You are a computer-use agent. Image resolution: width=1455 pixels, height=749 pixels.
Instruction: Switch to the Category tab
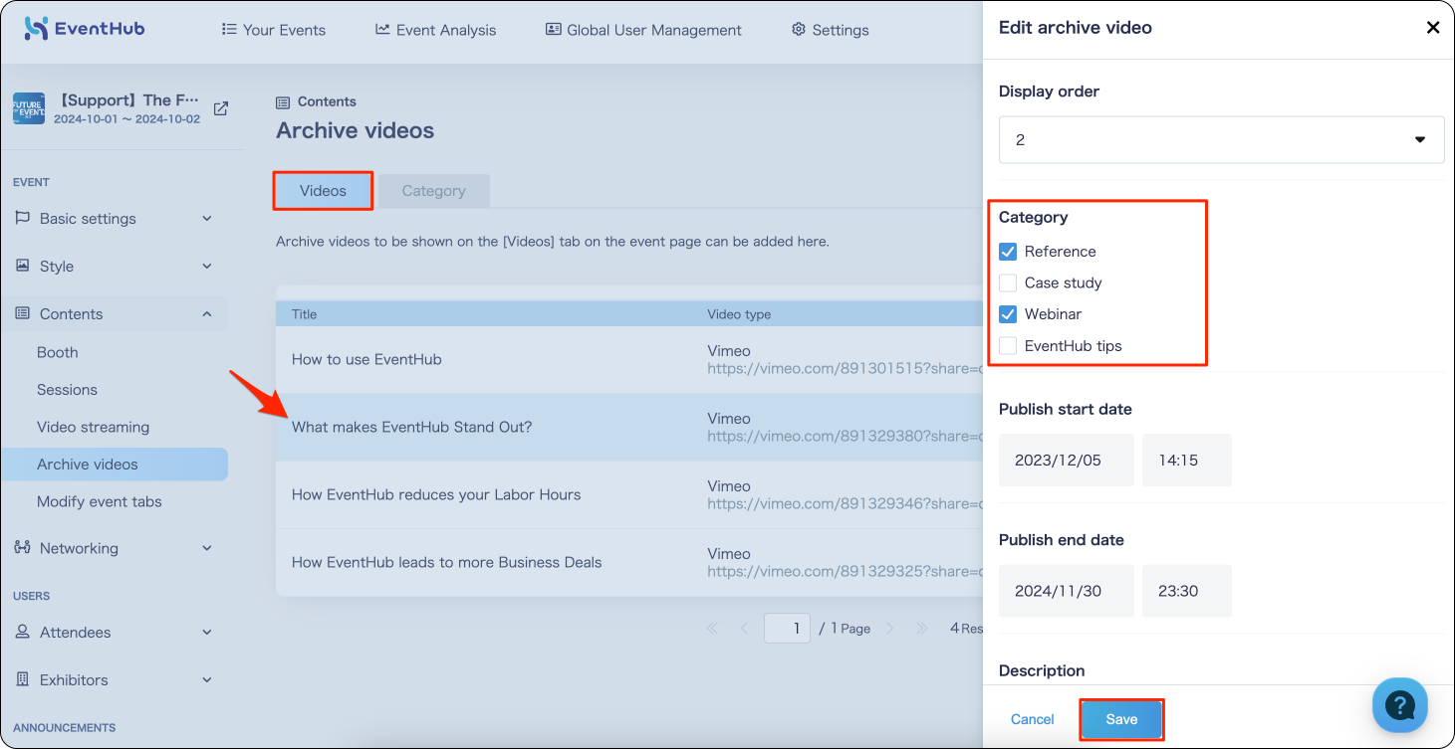pos(434,191)
